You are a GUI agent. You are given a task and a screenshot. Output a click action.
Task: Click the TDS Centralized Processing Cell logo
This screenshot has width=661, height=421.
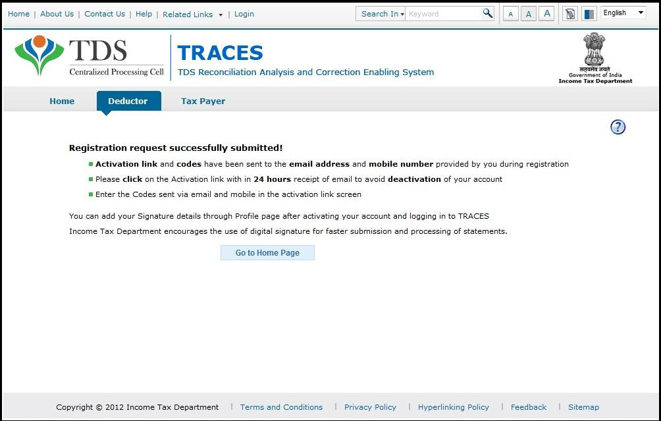click(90, 56)
